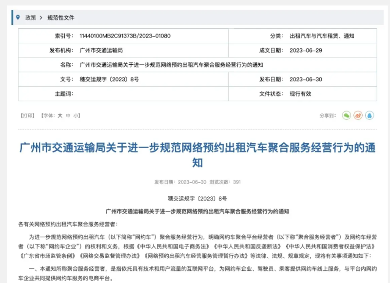Click document number 穗交运规字〔2023〕8号 in table
390x283 pixels.
(109, 79)
